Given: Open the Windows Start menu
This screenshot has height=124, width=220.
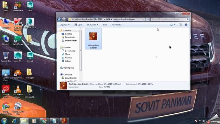Looking at the screenshot, I should click(x=4, y=121).
